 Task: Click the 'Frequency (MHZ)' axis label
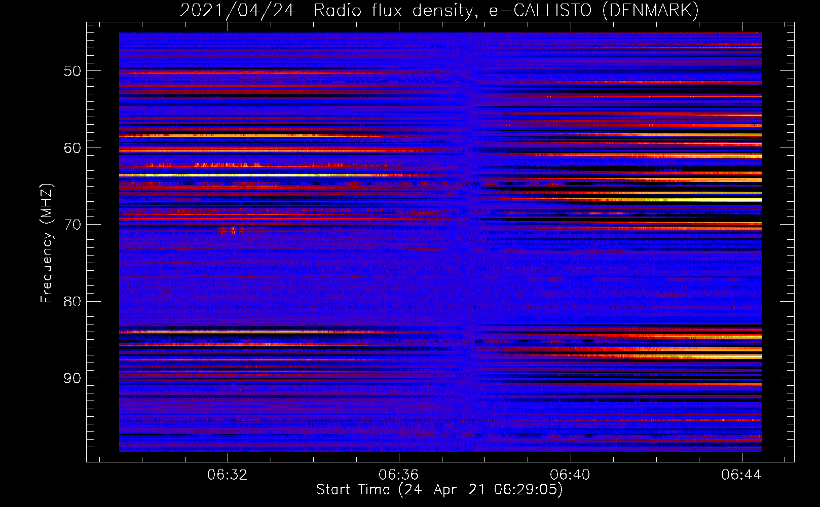tap(47, 243)
